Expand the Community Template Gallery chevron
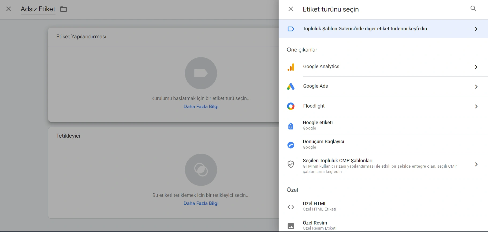The image size is (488, 232). point(476,29)
